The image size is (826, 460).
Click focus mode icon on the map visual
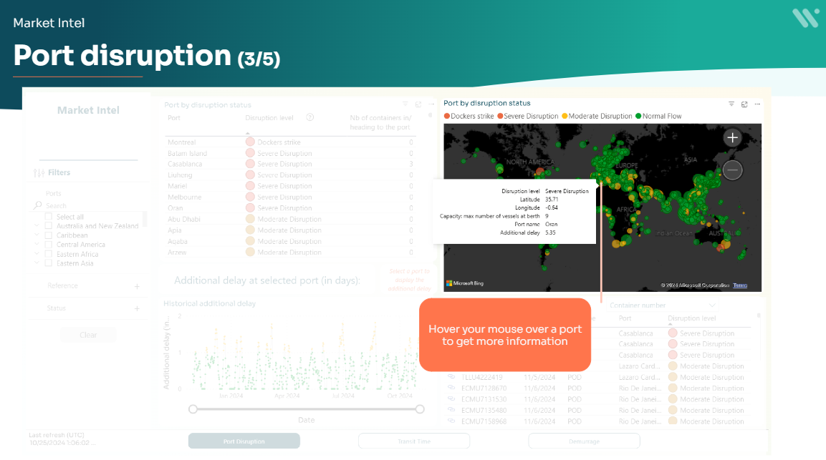(744, 104)
